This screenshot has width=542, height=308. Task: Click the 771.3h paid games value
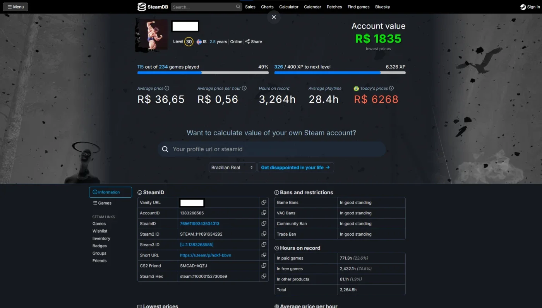(x=346, y=258)
